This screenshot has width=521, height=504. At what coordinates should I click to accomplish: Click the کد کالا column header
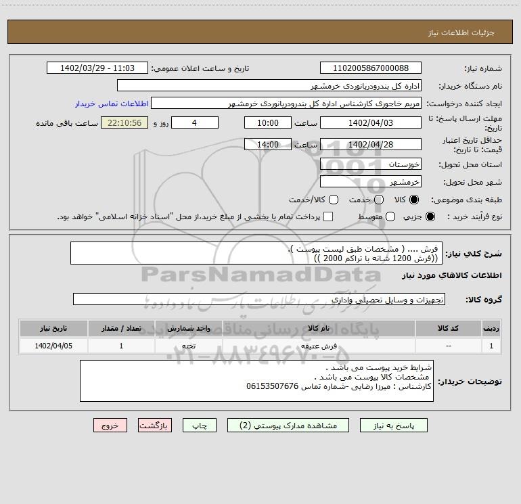448,328
